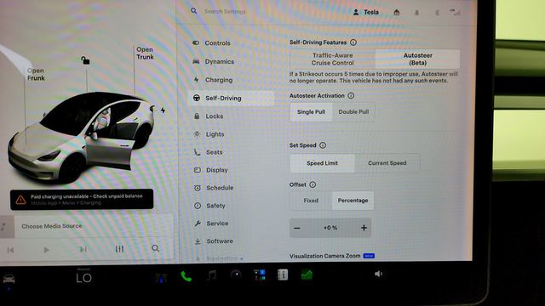Show info icon next to Set Speed

[x=323, y=145]
